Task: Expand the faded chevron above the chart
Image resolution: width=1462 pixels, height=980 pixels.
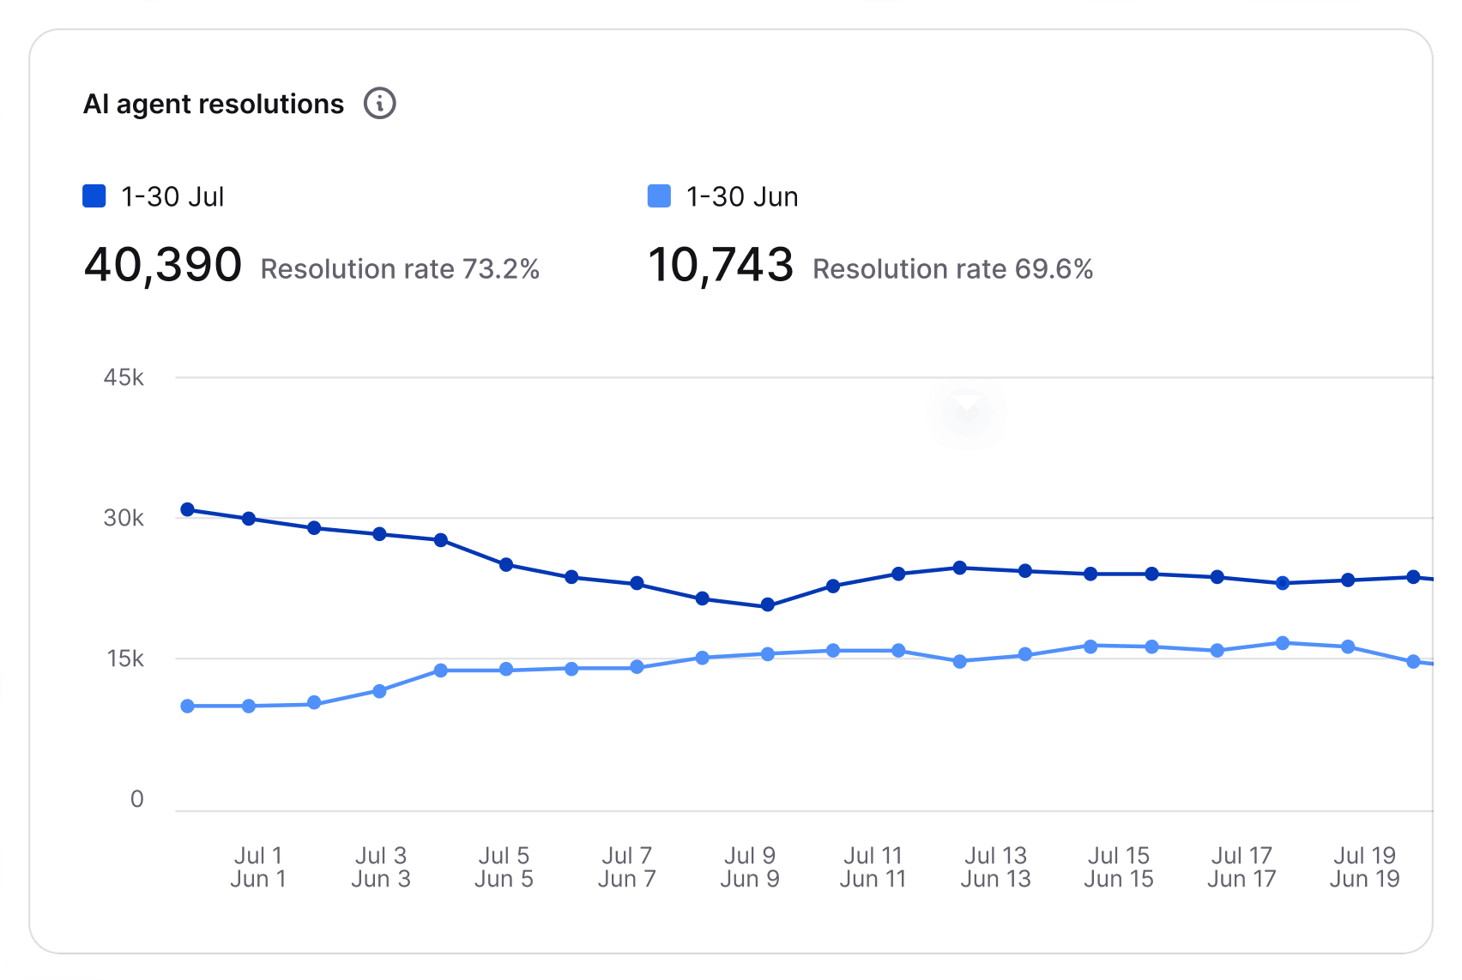Action: (967, 412)
